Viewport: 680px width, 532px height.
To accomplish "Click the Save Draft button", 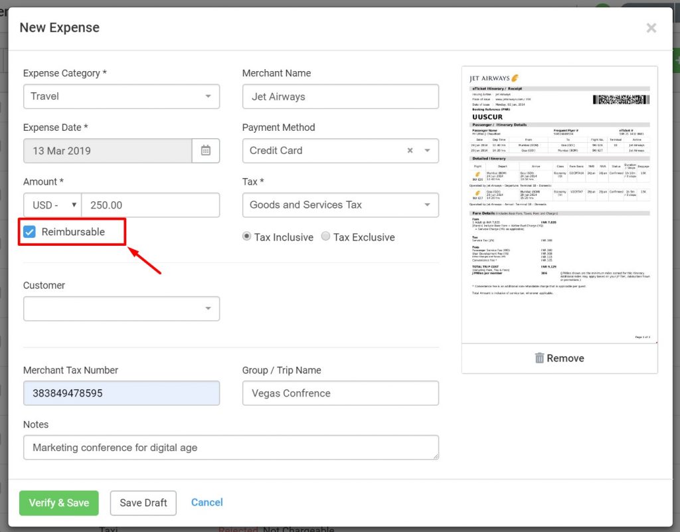I will click(143, 503).
